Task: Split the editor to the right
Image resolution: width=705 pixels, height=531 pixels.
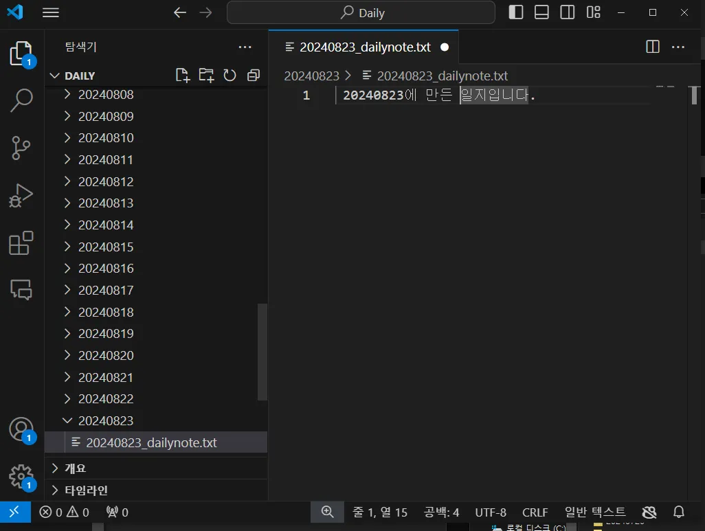Action: click(x=652, y=47)
